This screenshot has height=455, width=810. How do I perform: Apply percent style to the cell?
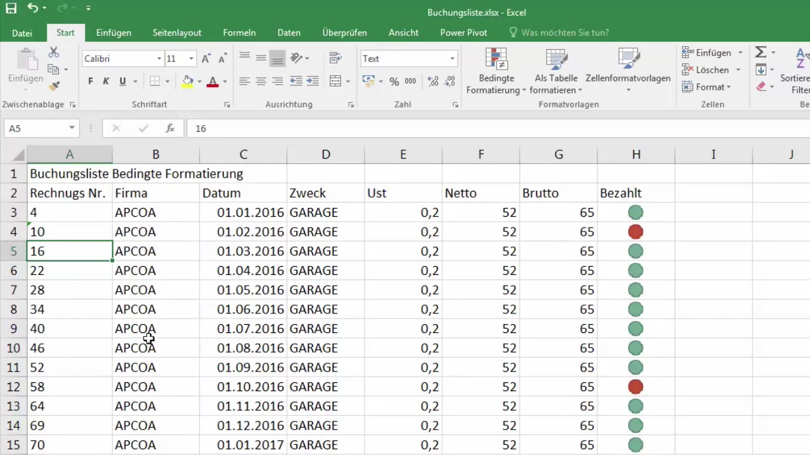click(x=394, y=81)
